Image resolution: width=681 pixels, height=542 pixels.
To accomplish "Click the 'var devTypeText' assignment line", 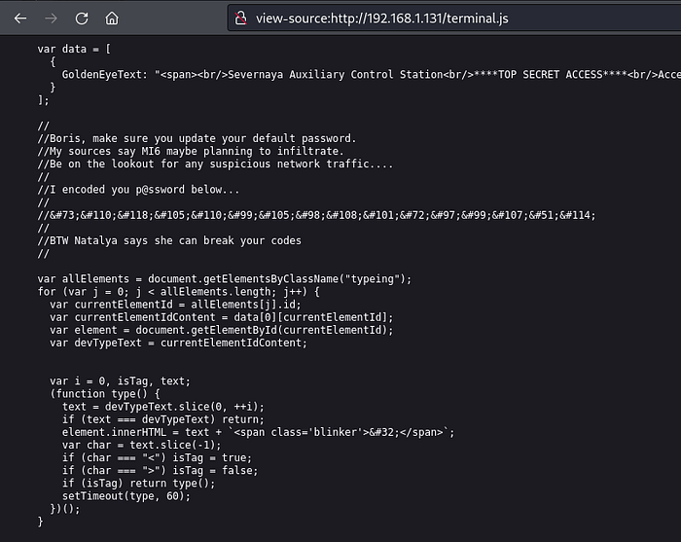I will pos(178,343).
